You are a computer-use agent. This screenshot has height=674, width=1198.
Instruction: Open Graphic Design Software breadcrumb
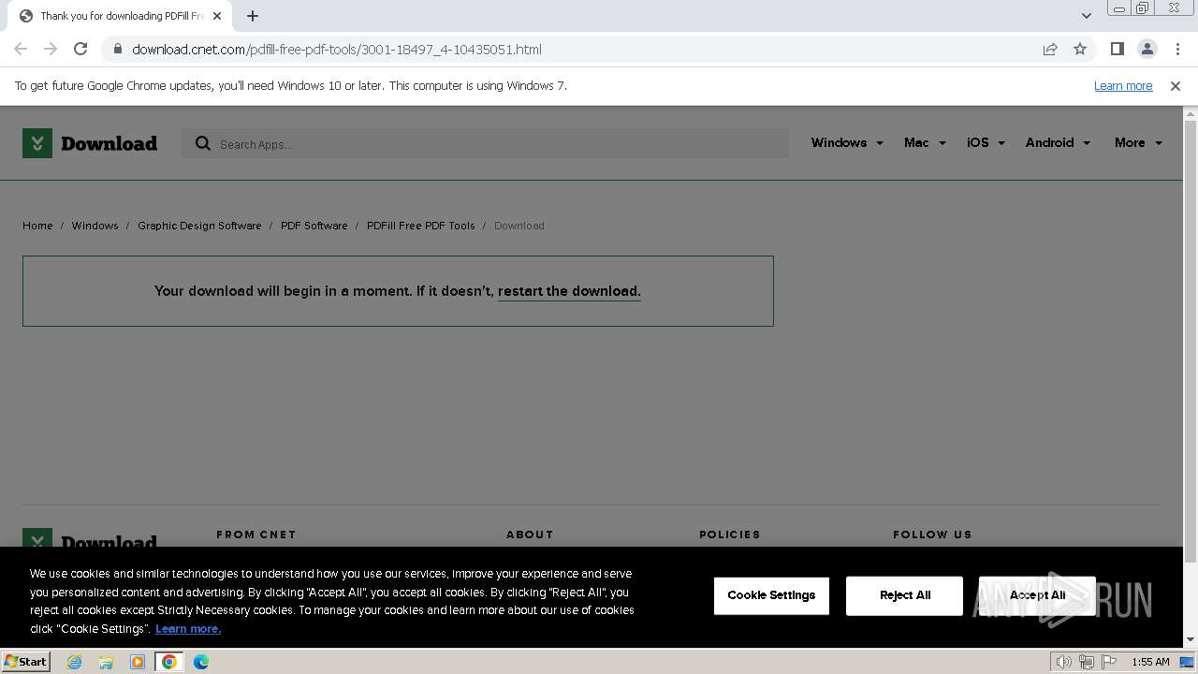[199, 226]
